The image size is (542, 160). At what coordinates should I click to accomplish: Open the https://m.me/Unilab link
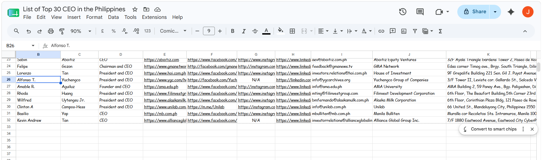click(206, 107)
